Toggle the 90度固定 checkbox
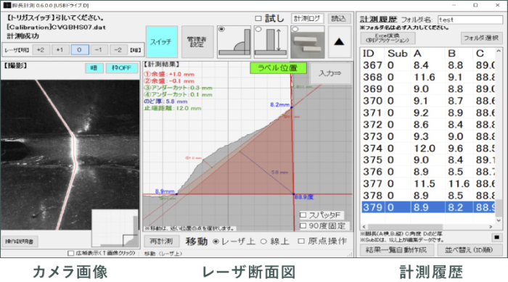Image resolution: width=508 pixels, height=282 pixels. coord(303,225)
